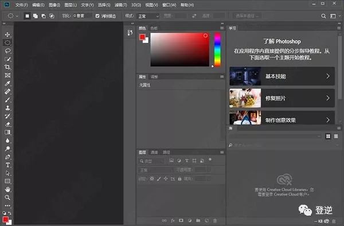The image size is (344, 226).
Task: Open the 修复照片 tutorial
Action: pyautogui.click(x=282, y=98)
